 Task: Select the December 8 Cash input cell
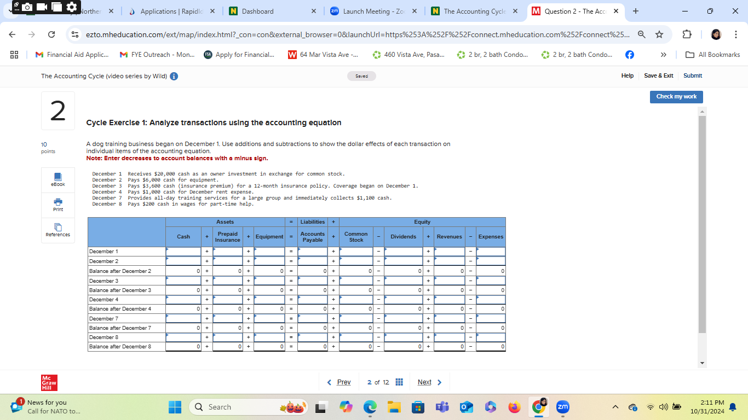[x=183, y=337]
